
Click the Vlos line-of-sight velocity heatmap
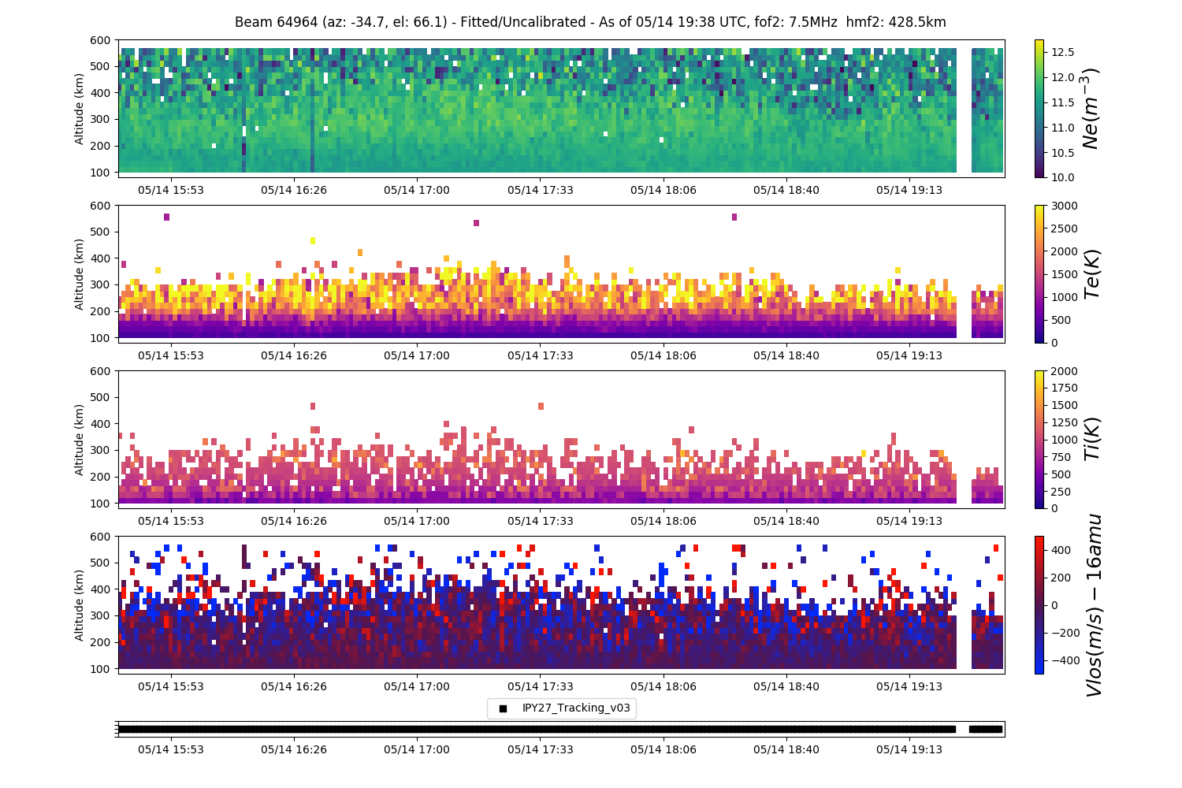pos(561,604)
